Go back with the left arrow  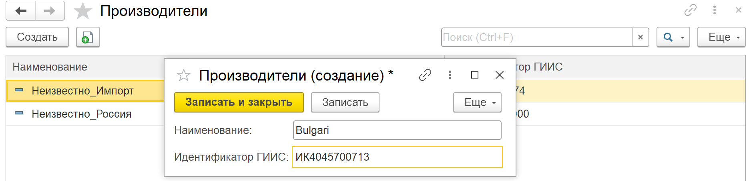pyautogui.click(x=21, y=11)
